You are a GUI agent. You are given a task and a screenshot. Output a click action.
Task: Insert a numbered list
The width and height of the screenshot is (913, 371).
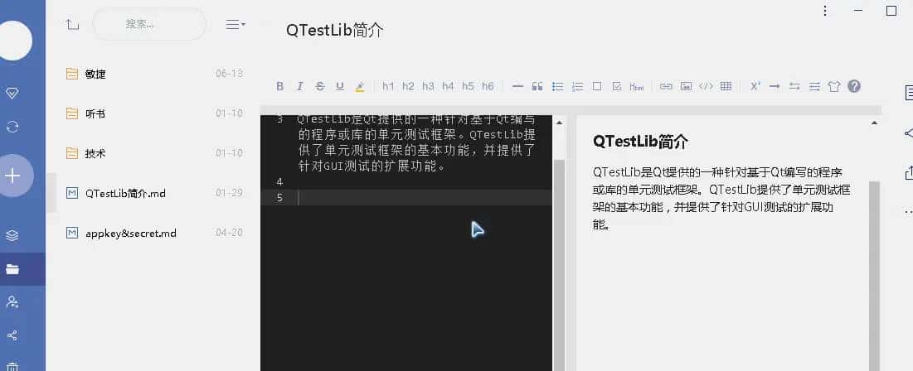(x=578, y=87)
